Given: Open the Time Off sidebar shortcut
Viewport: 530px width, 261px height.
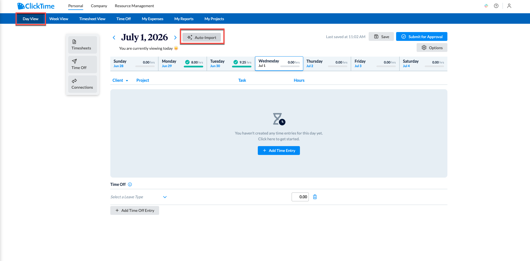Looking at the screenshot, I should coord(82,64).
